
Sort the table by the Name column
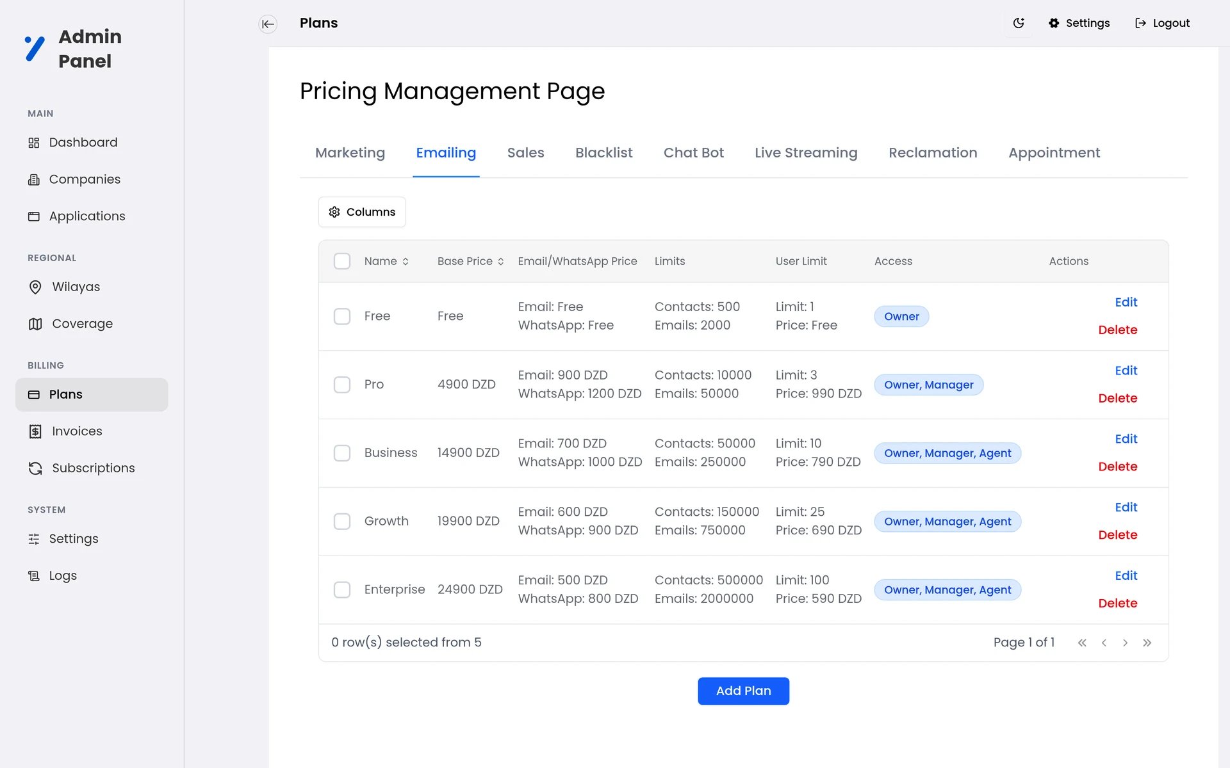[x=386, y=261]
